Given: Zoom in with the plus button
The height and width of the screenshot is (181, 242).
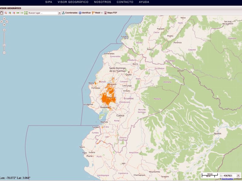Looking at the screenshot, I should tap(4, 30).
